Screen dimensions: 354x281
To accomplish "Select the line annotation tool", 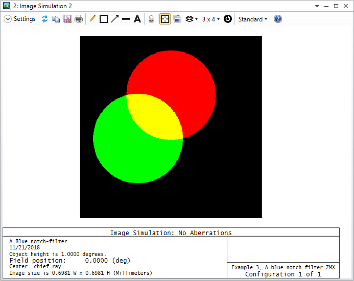I will tap(126, 19).
